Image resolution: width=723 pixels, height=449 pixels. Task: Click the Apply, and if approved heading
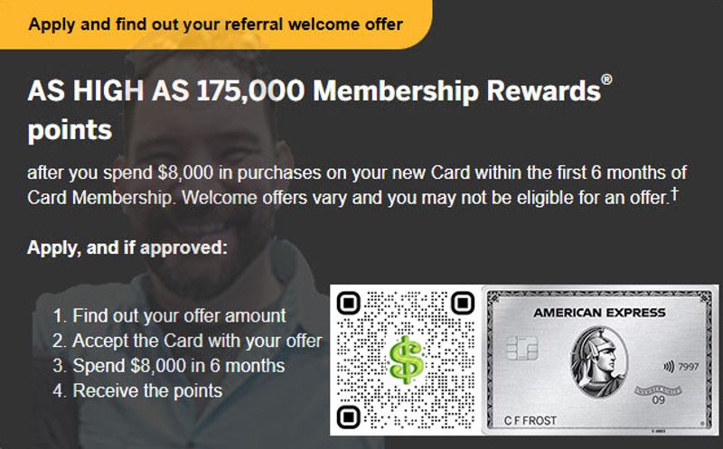tap(127, 248)
